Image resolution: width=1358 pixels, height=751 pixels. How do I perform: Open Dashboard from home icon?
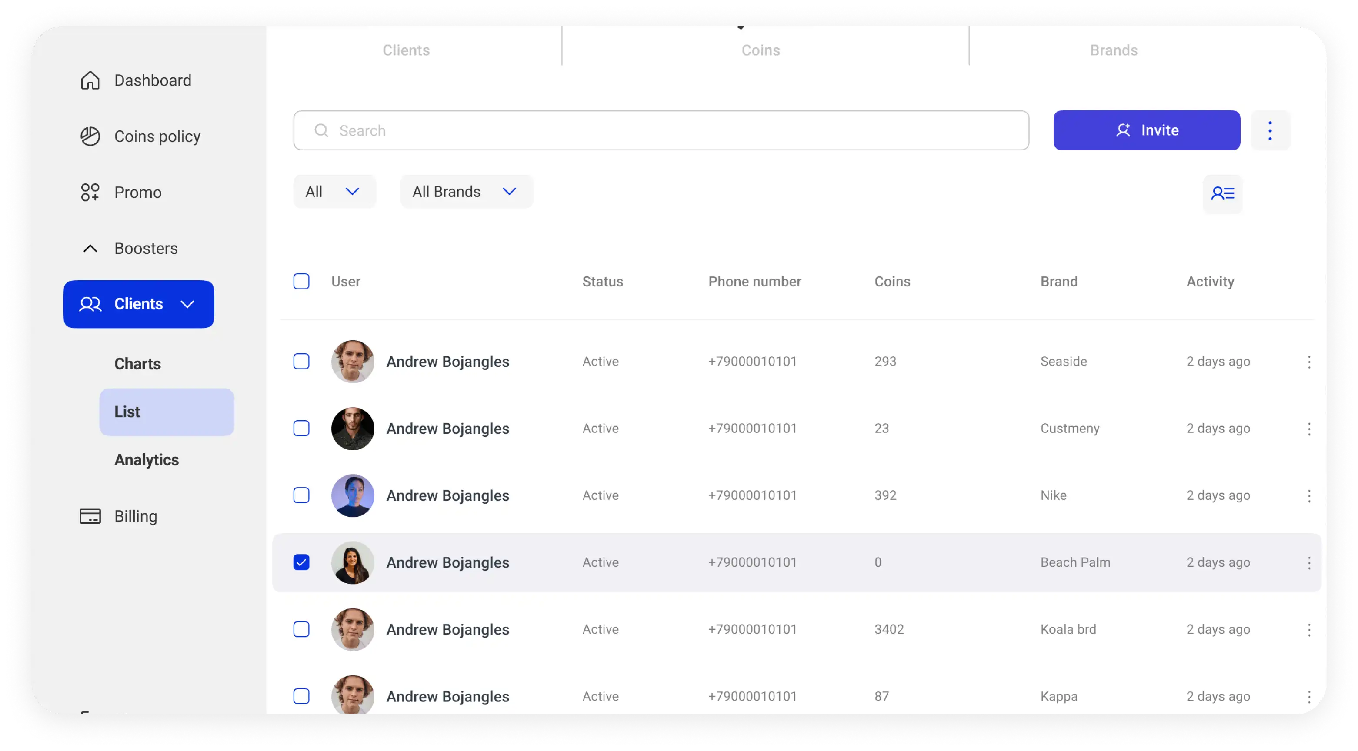point(90,81)
